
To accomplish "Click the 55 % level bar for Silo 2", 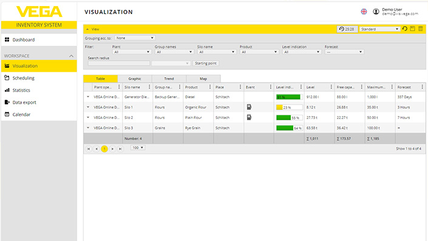I will tap(290, 118).
